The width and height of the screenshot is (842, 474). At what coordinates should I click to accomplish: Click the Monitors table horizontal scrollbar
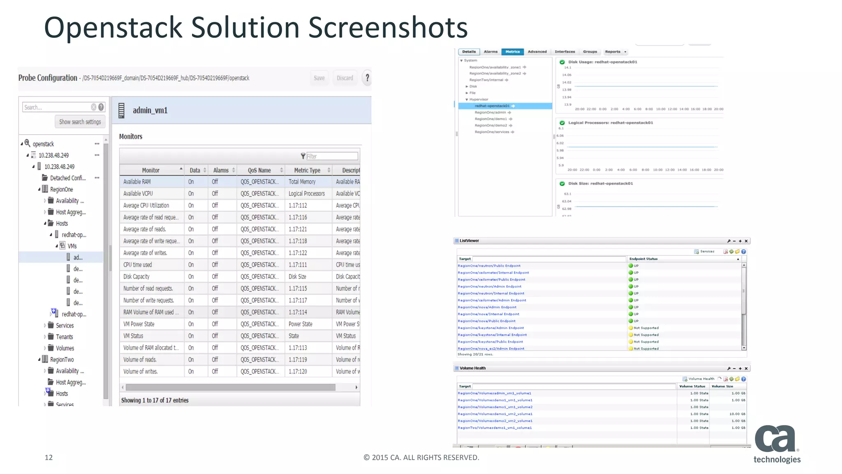230,387
